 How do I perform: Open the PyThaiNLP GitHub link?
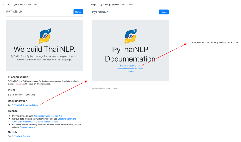point(21,136)
